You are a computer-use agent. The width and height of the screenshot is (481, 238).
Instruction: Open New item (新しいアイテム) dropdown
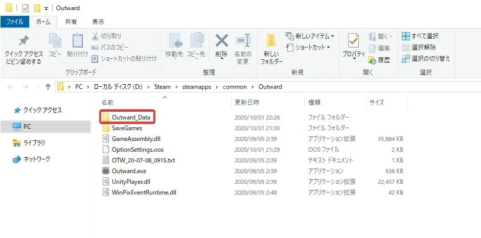[310, 36]
